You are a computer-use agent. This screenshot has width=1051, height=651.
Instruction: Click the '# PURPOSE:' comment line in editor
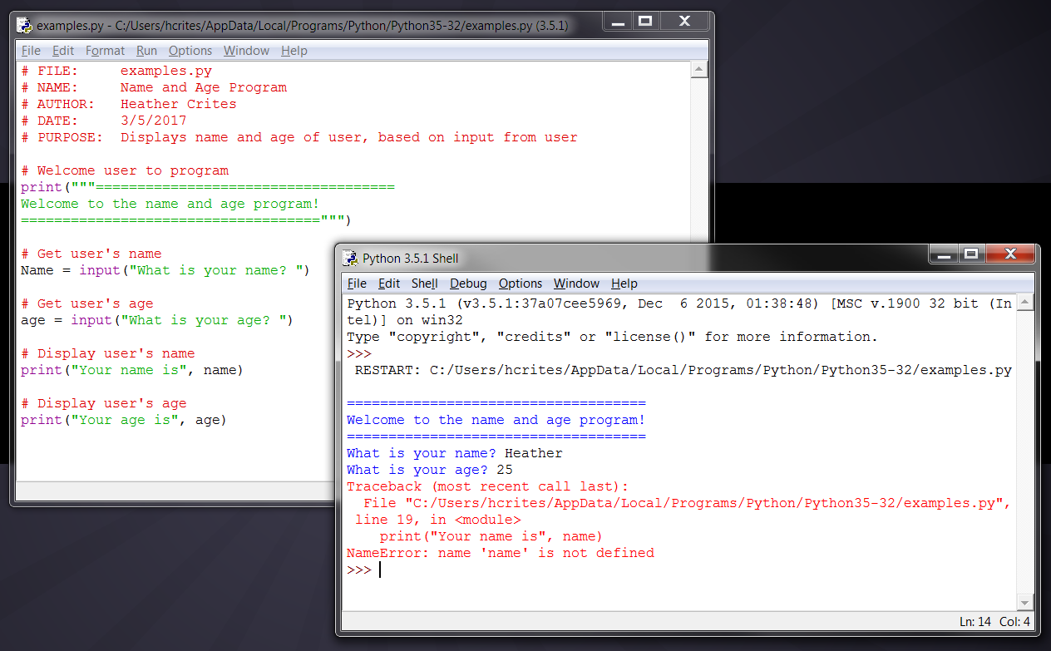(299, 137)
